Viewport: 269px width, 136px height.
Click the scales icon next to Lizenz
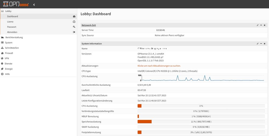tap(74, 22)
